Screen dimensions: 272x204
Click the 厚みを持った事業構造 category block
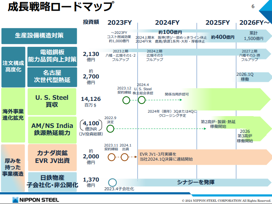[14, 167]
